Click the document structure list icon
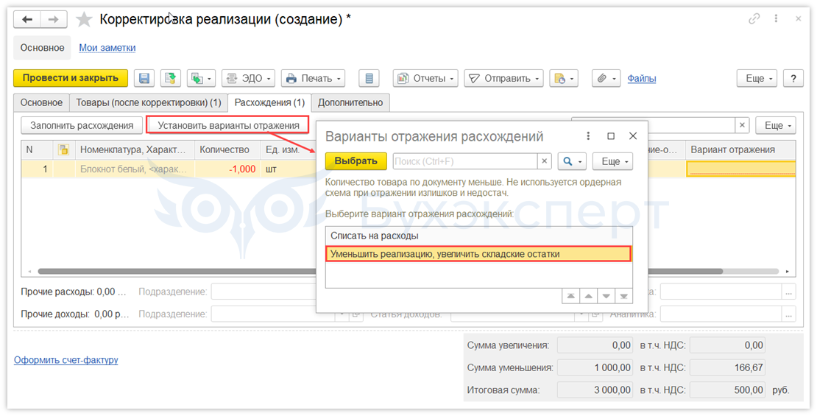Screen dimensions: 817x416 (x=369, y=78)
